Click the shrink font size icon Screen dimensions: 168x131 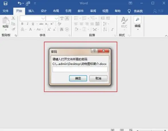(54, 29)
